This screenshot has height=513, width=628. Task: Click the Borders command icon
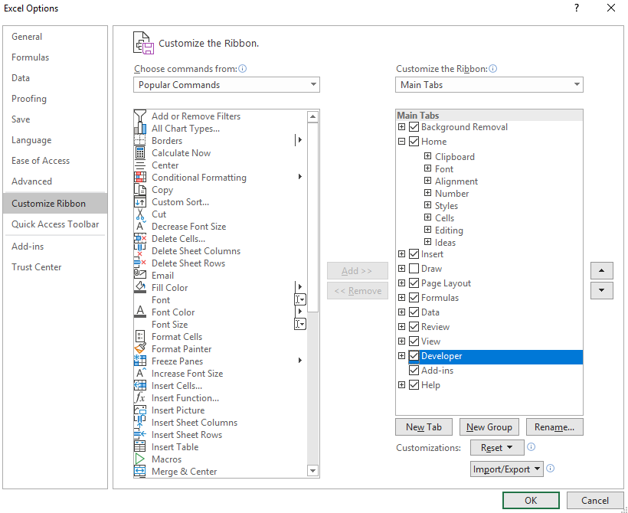pyautogui.click(x=140, y=141)
